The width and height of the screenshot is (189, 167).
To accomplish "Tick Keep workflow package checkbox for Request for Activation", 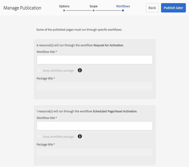I will coord(39,70).
